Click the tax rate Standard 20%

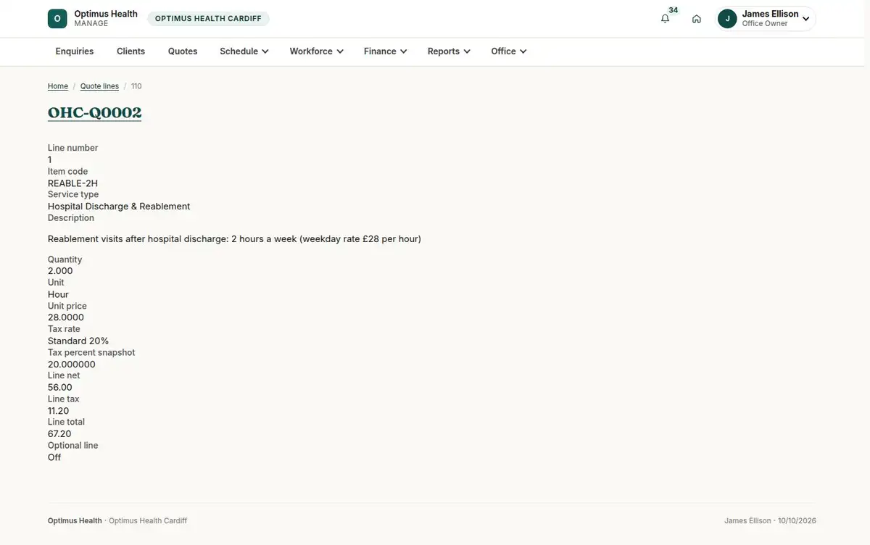click(x=78, y=341)
